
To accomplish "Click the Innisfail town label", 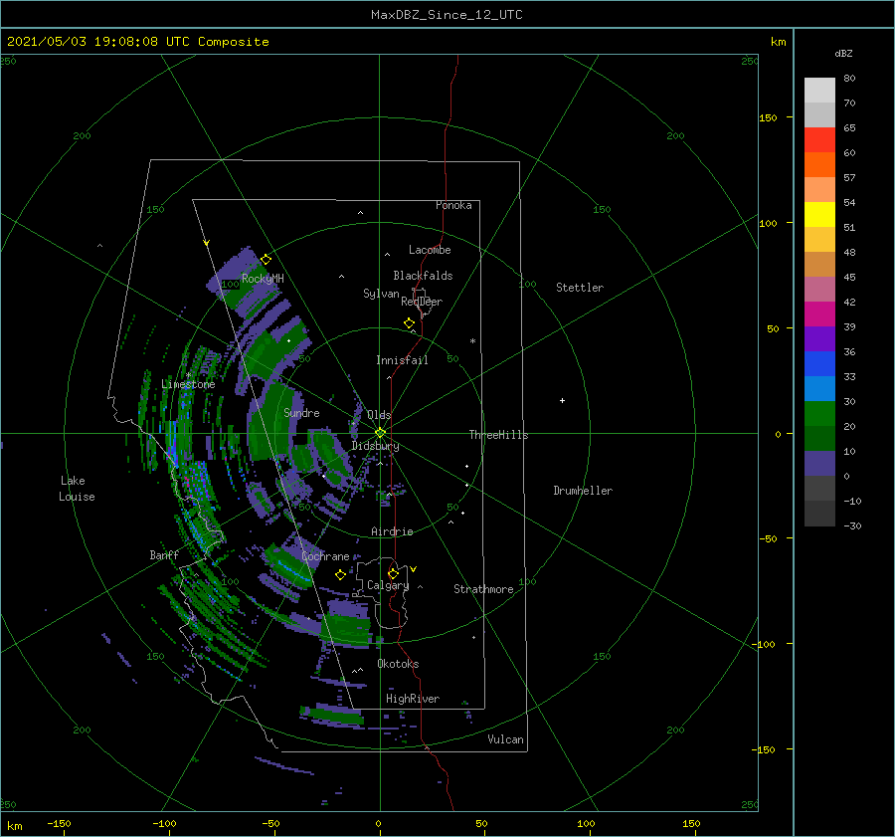I will point(402,360).
